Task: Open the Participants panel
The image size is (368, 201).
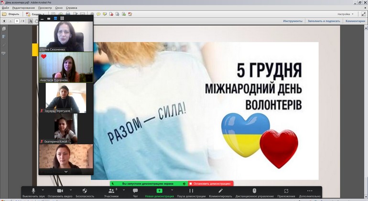Action: [111, 193]
